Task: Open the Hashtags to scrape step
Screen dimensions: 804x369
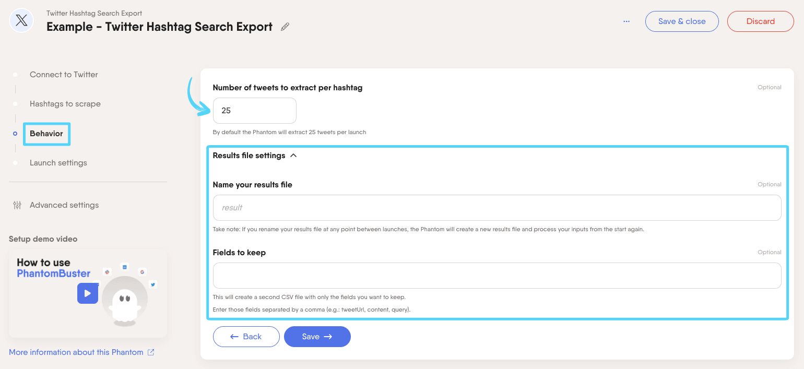Action: point(65,104)
